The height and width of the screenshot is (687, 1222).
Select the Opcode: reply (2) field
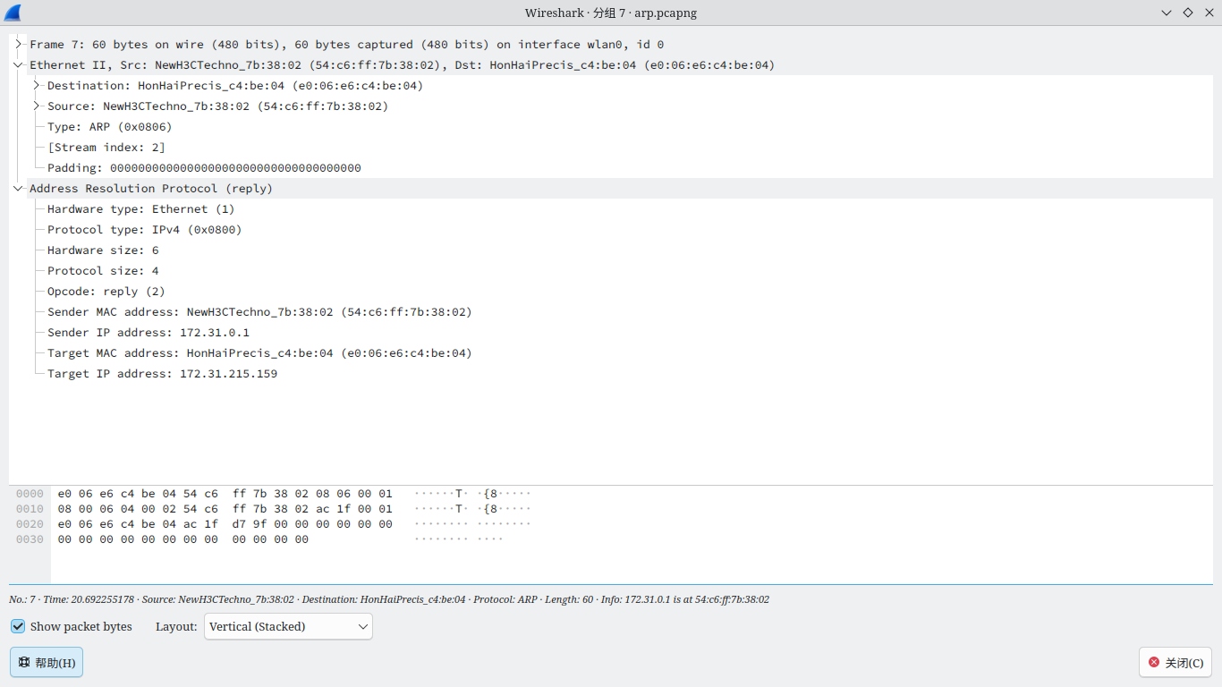coord(106,292)
